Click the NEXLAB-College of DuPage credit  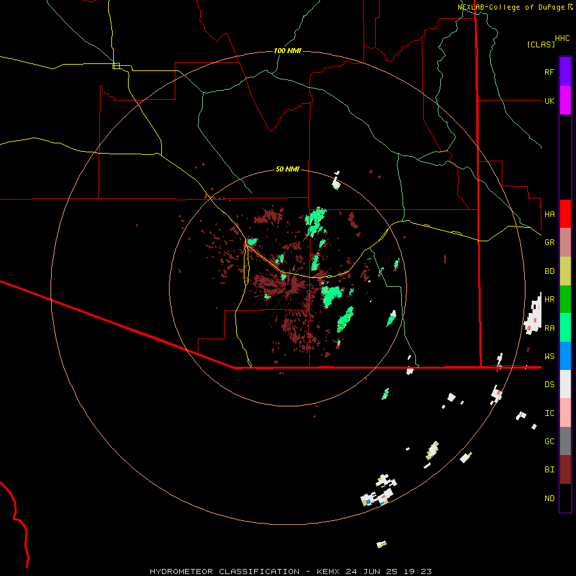pyautogui.click(x=515, y=7)
